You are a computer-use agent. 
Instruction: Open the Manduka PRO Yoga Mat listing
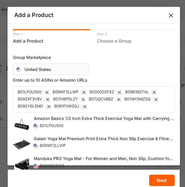103,159
